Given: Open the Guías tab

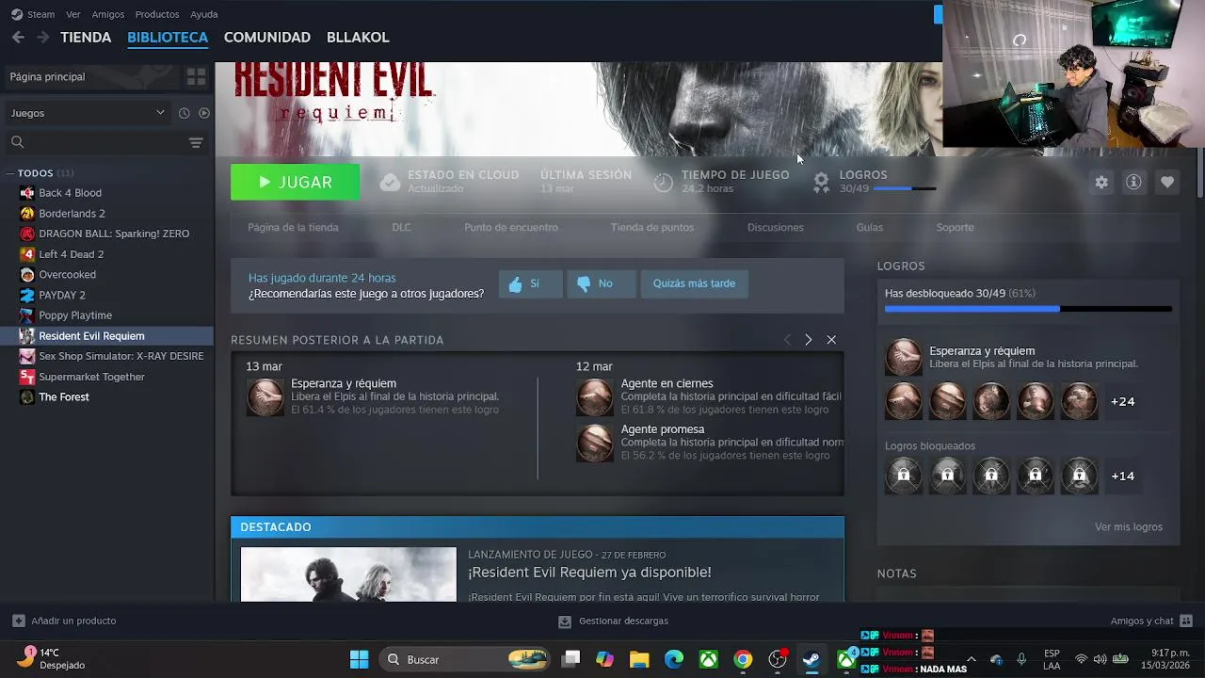Looking at the screenshot, I should [x=870, y=228].
